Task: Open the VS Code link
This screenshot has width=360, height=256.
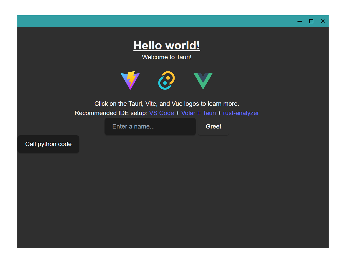Action: click(x=161, y=113)
